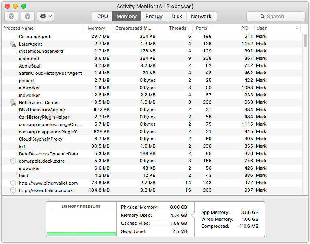Select the systemsoundserverd process
310x244 pixels.
152,51
